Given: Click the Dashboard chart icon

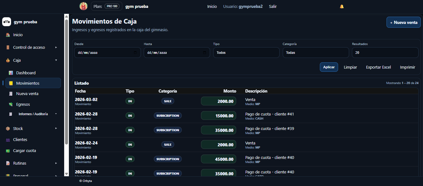Looking at the screenshot, I should click(x=11, y=73).
